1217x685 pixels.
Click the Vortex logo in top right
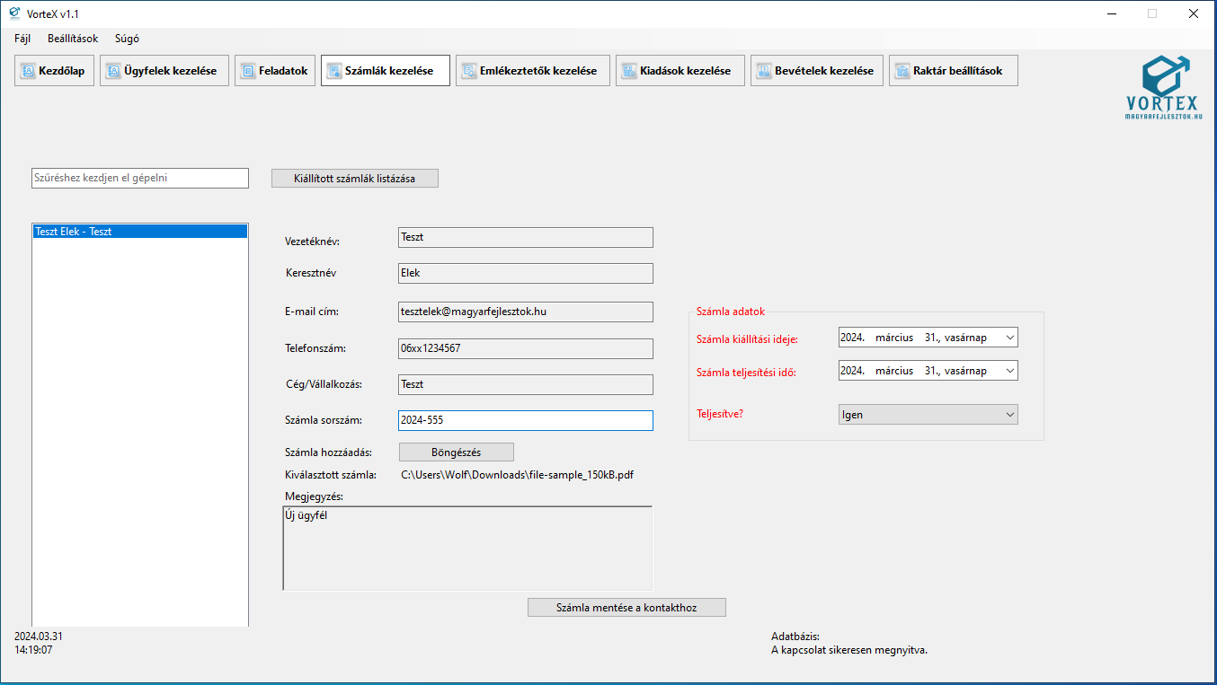(1164, 86)
